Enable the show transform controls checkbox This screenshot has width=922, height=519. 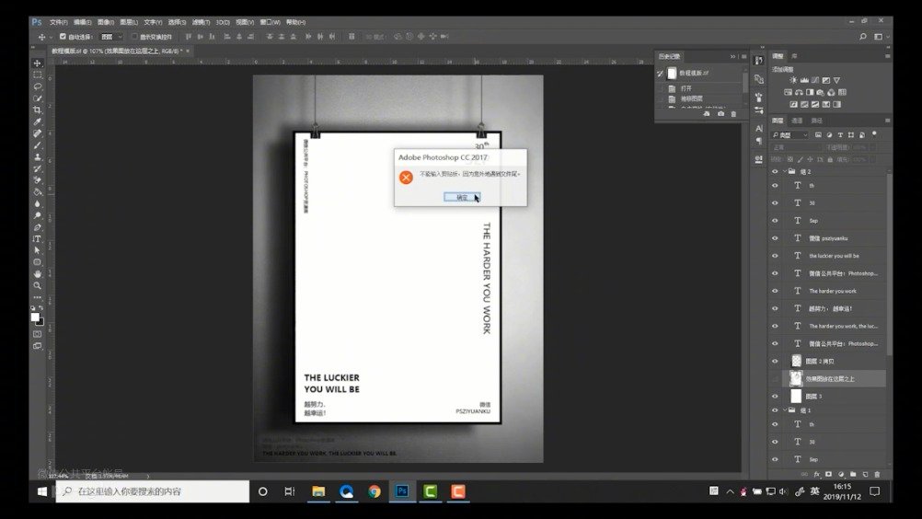coord(134,37)
